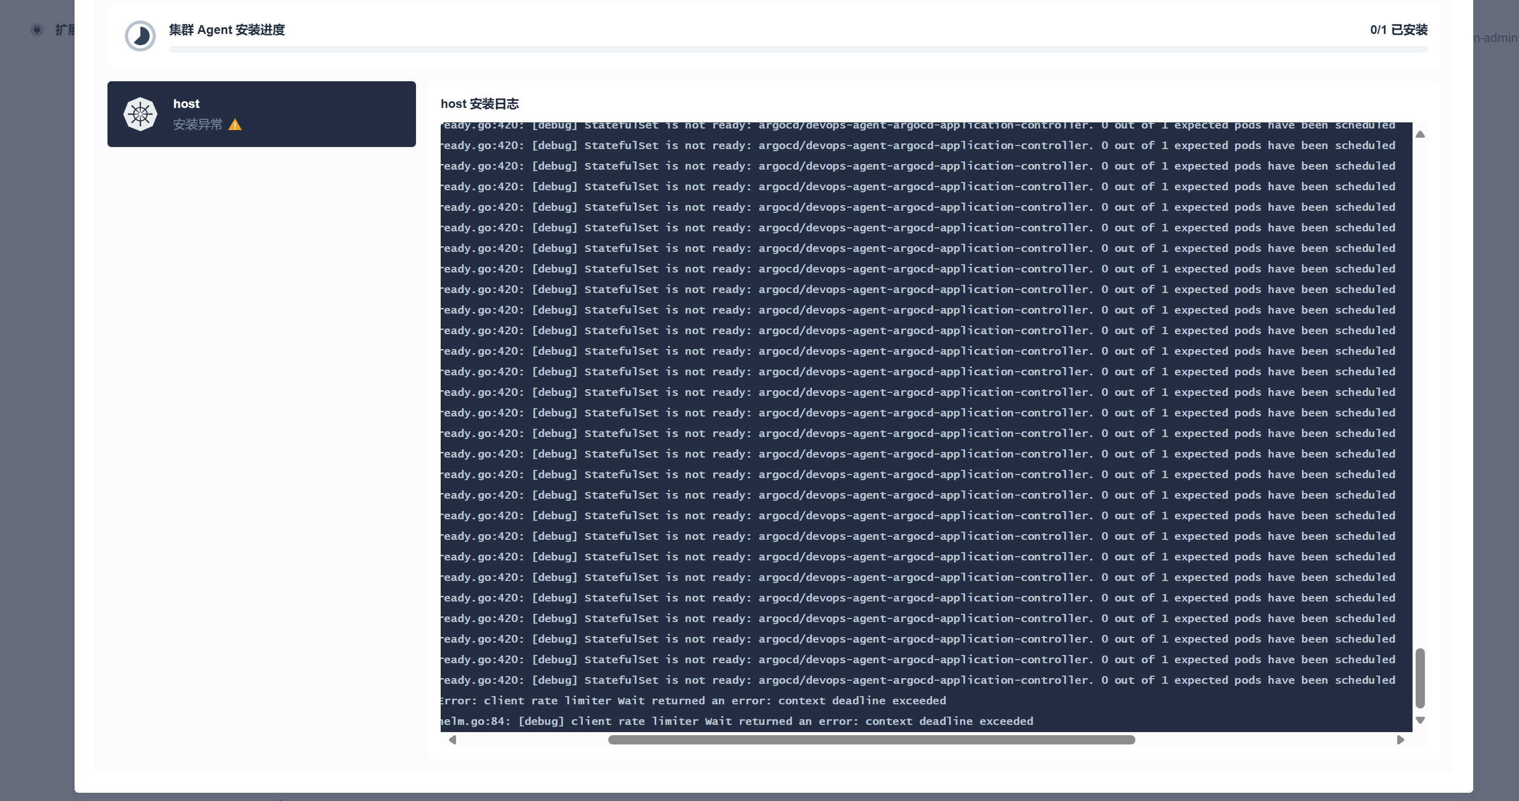Click the log scroll-right arrow
The height and width of the screenshot is (801, 1519).
(1401, 740)
